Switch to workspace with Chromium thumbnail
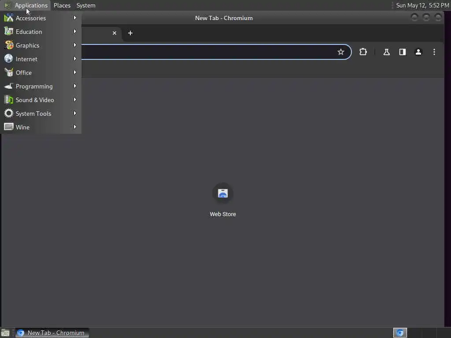 (x=400, y=333)
